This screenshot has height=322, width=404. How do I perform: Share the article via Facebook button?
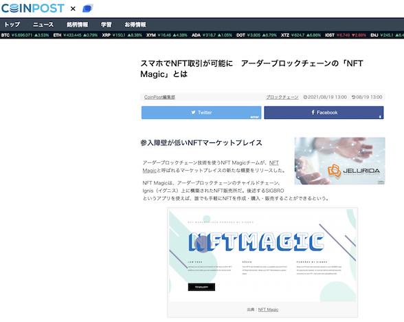(x=324, y=113)
